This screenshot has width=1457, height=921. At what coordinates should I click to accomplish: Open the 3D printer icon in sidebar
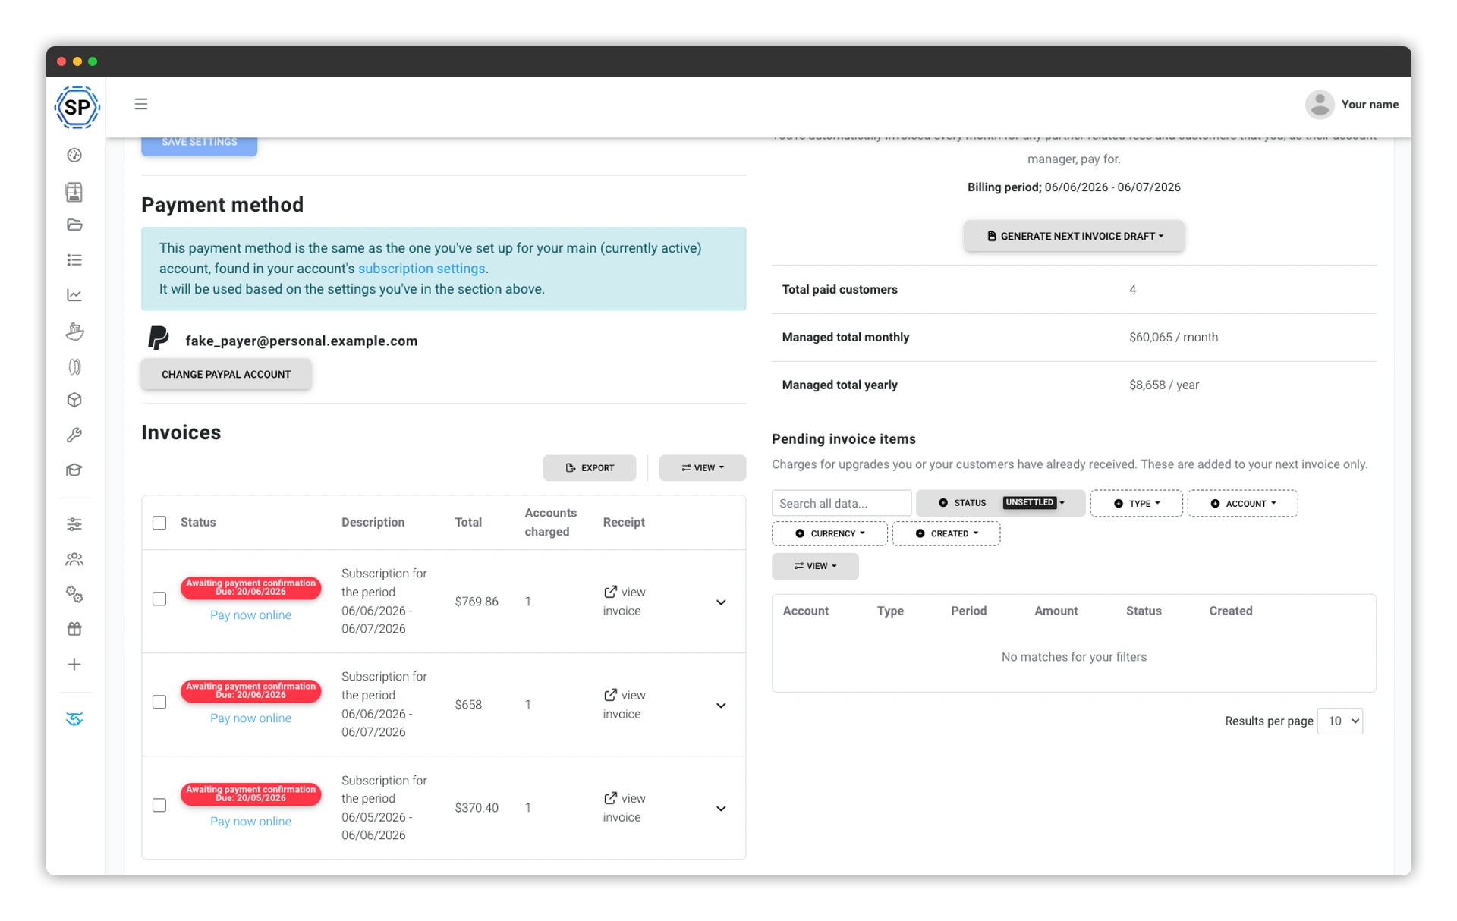click(74, 191)
